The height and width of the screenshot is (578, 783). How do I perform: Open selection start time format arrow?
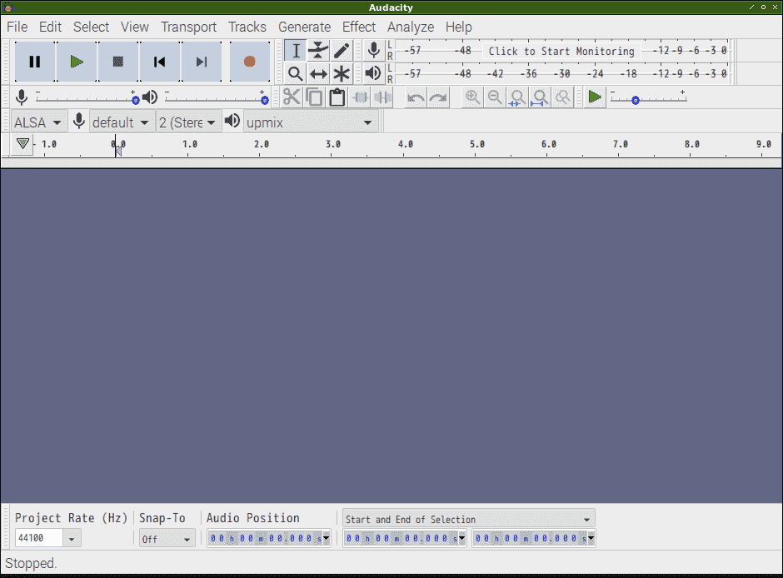tap(462, 538)
